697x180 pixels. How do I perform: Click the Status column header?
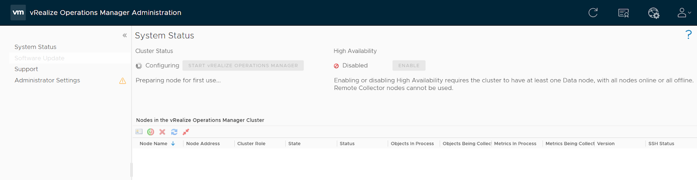[x=347, y=143]
